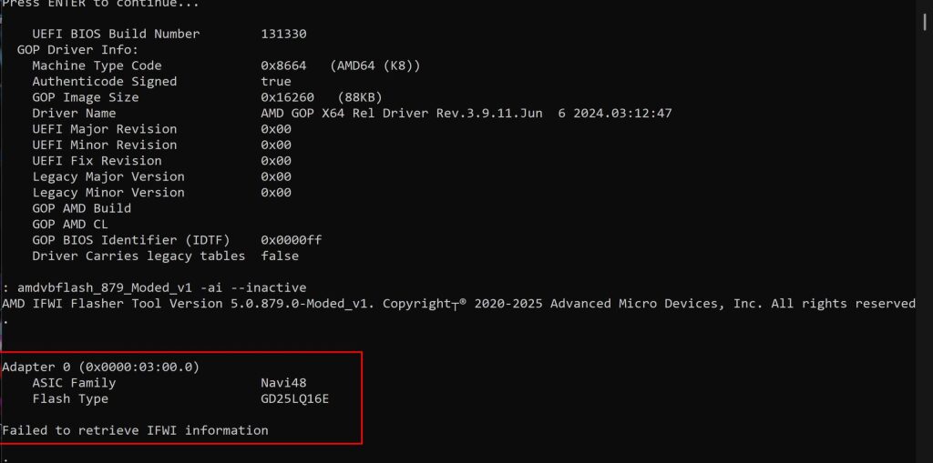Click the UEFI BIOS Build Number 131330

point(283,34)
